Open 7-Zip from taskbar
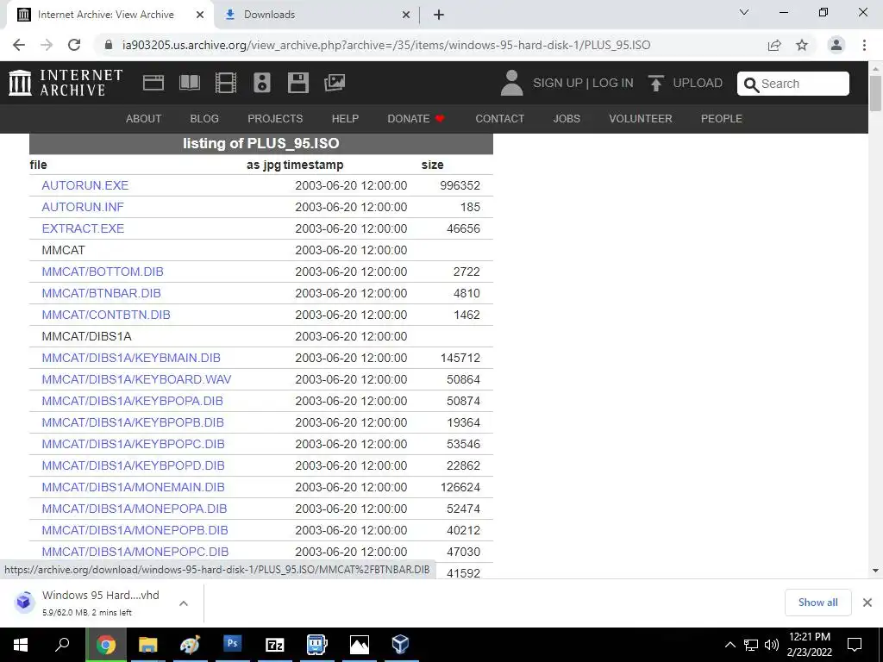883x662 pixels. coord(275,645)
